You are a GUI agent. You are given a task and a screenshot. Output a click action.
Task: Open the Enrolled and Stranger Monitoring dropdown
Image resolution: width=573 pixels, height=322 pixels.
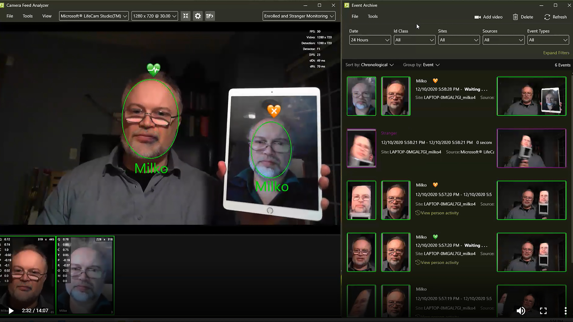[x=299, y=16]
